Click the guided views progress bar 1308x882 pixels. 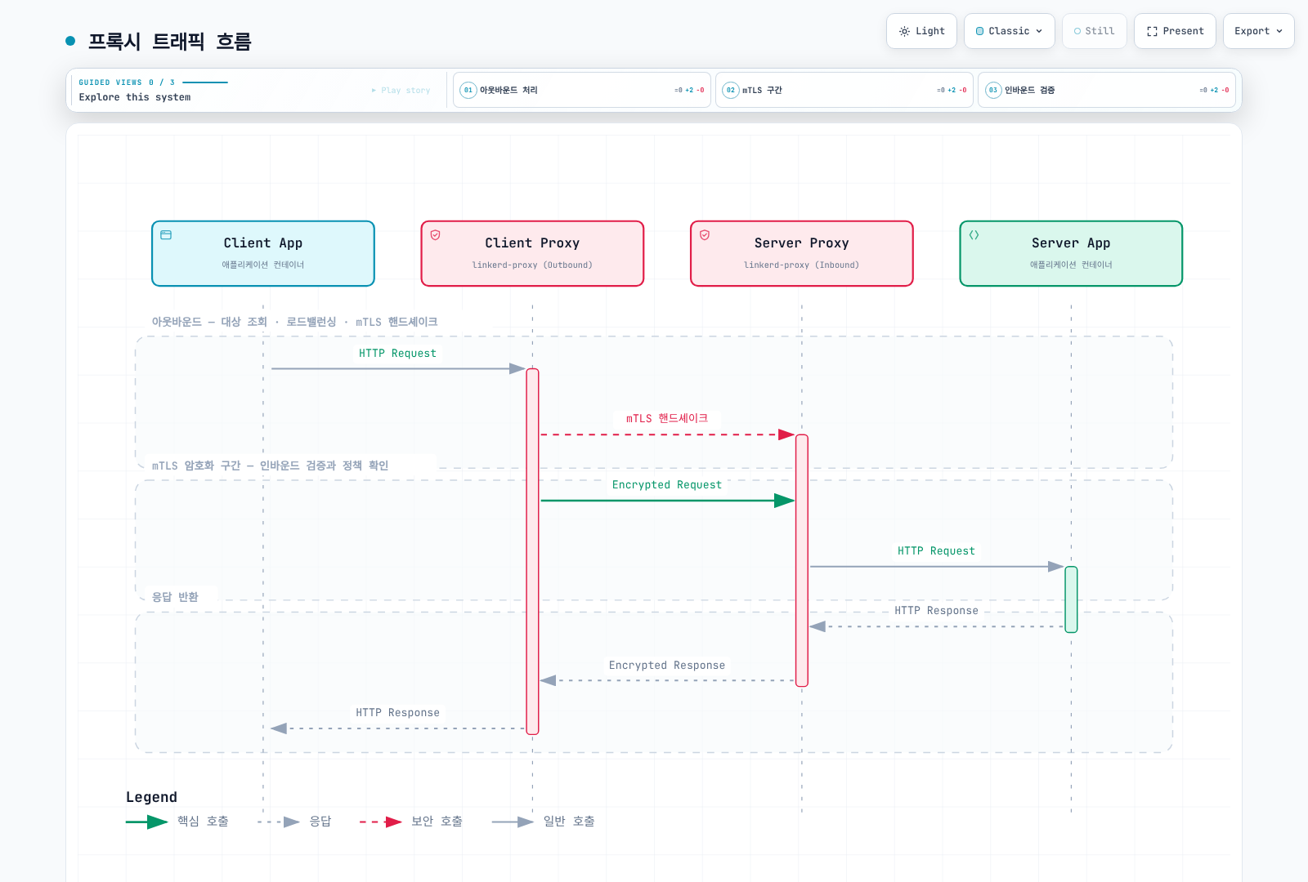pyautogui.click(x=205, y=82)
